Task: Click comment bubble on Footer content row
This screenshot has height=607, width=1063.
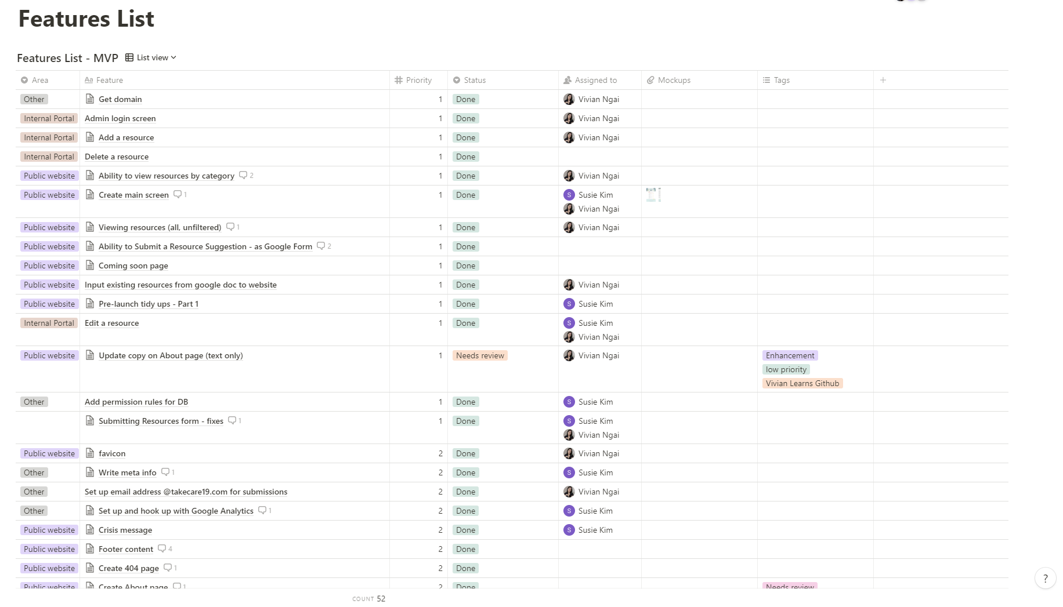Action: point(162,548)
